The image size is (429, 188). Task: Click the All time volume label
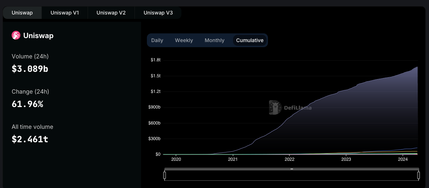pyautogui.click(x=32, y=127)
